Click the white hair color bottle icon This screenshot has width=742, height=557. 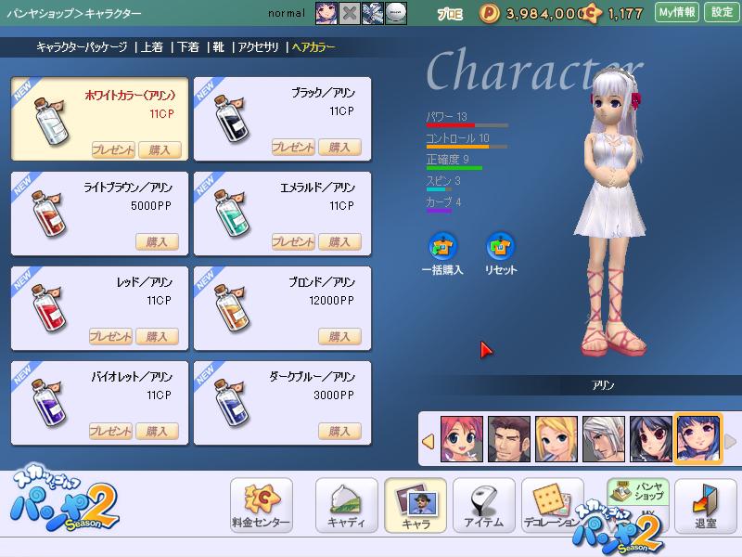(x=51, y=121)
